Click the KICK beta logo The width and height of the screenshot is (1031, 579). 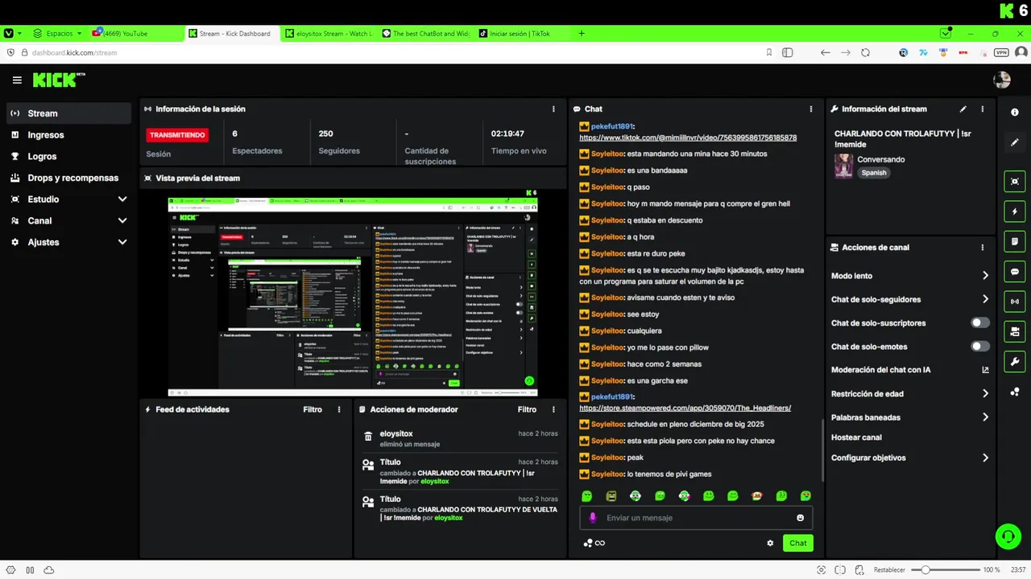59,80
